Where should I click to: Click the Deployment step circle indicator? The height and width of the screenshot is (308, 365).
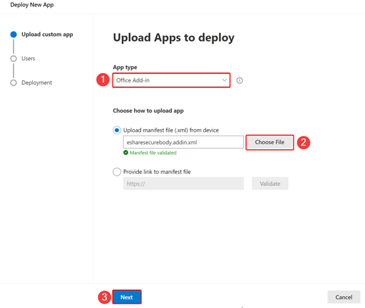tap(14, 83)
